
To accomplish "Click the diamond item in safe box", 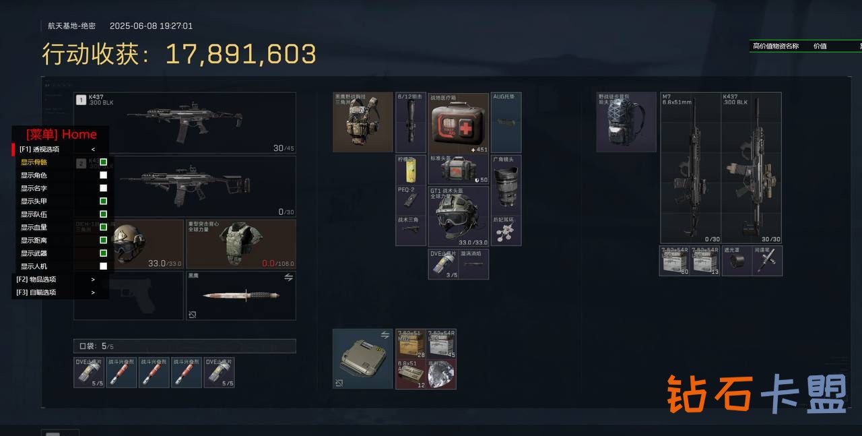I will tap(442, 374).
